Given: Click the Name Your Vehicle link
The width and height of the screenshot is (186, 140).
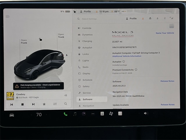Looking at the screenshot, I should pyautogui.click(x=165, y=33).
